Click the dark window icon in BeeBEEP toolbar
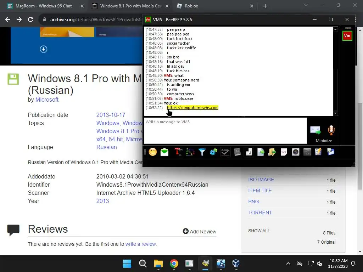The width and height of the screenshot is (363, 272). tap(307, 152)
